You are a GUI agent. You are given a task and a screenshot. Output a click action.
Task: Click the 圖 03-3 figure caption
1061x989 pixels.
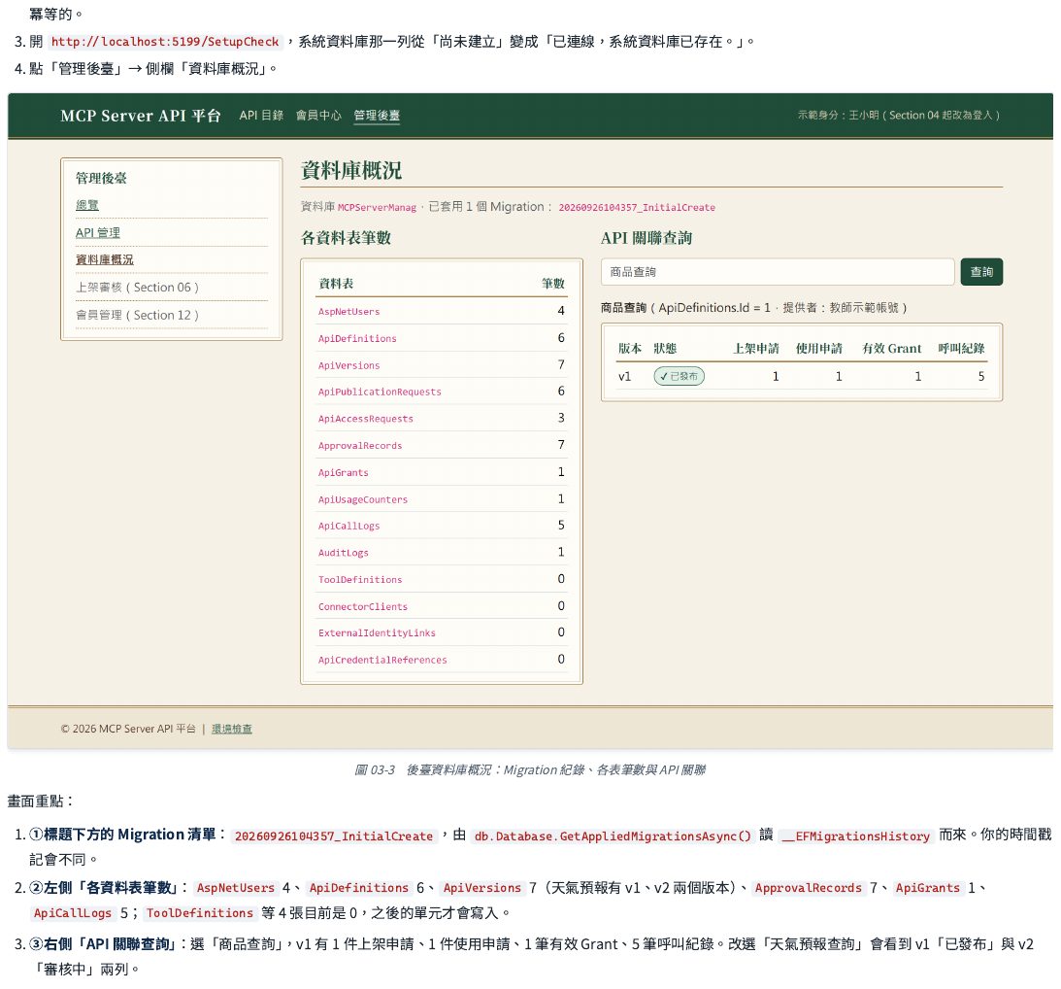(x=530, y=770)
